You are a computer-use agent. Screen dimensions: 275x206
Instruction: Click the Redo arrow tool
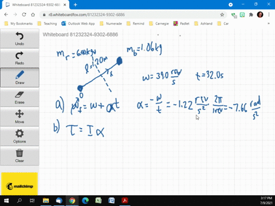tap(19, 58)
